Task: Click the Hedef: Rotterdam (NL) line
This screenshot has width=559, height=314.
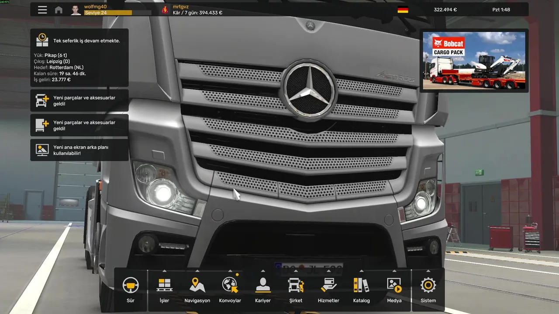Action: [x=59, y=68]
